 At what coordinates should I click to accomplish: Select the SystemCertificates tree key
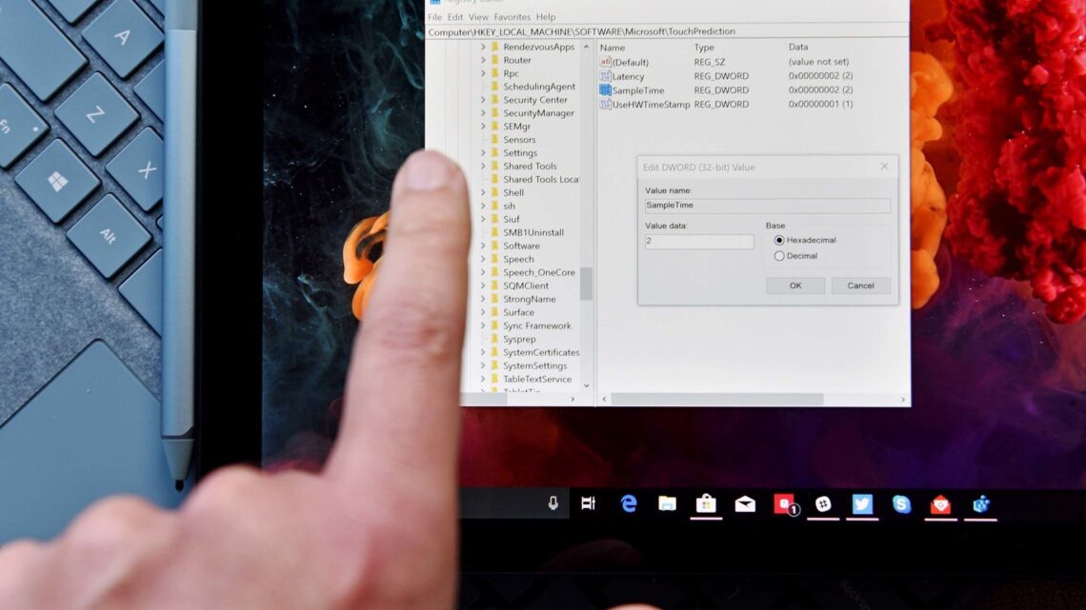(x=541, y=352)
